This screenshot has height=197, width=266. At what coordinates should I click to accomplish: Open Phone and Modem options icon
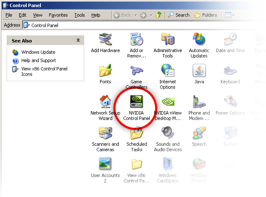click(199, 102)
